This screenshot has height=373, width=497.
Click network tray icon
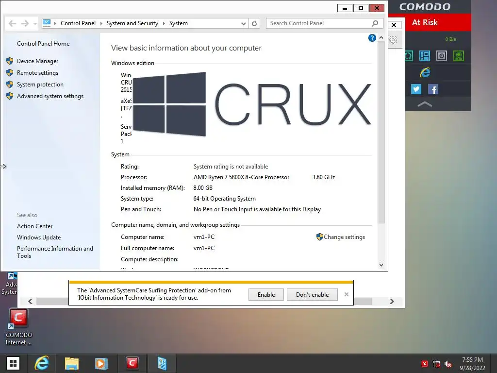[x=436, y=364]
